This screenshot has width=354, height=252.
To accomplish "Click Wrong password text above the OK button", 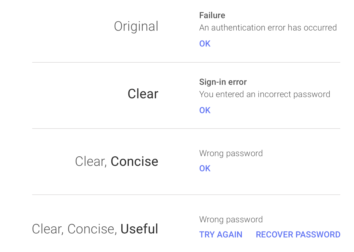I will point(231,153).
